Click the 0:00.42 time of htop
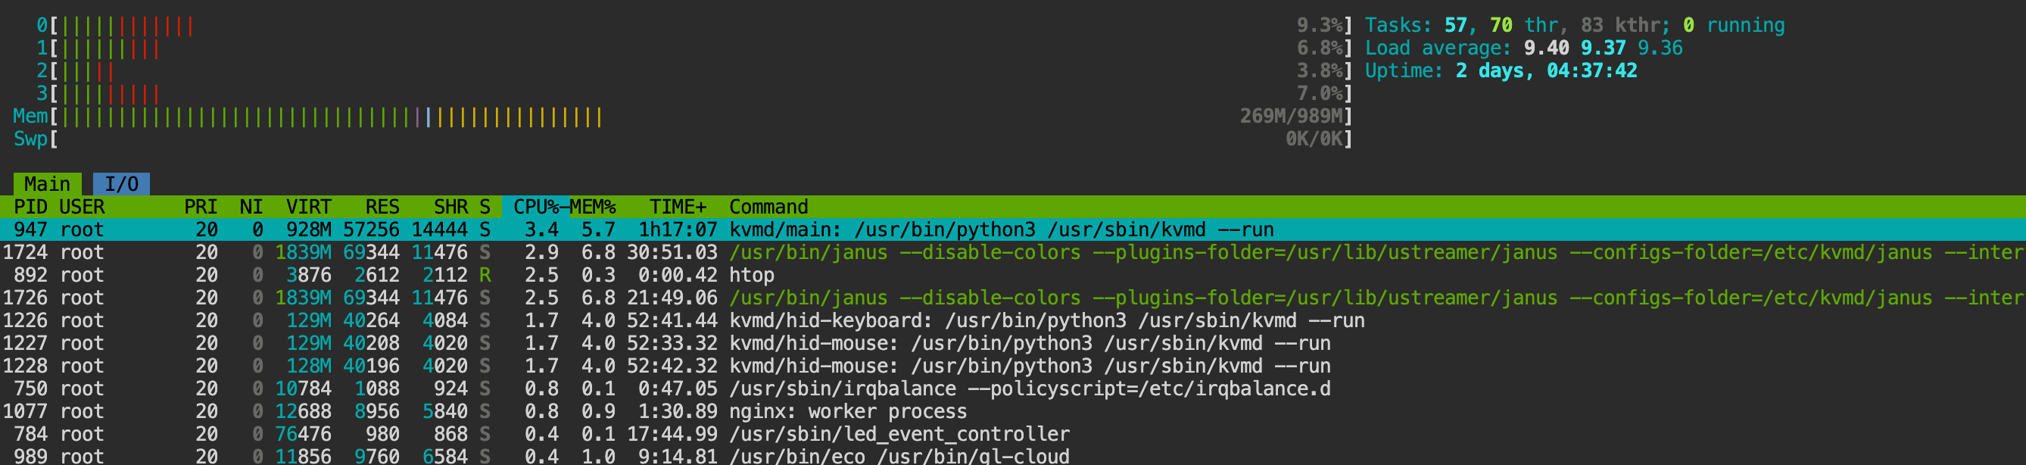2026x465 pixels. pyautogui.click(x=678, y=276)
